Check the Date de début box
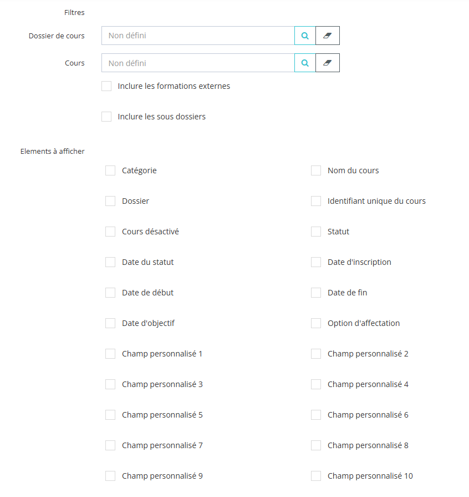Image resolution: width=469 pixels, height=497 pixels. click(110, 293)
